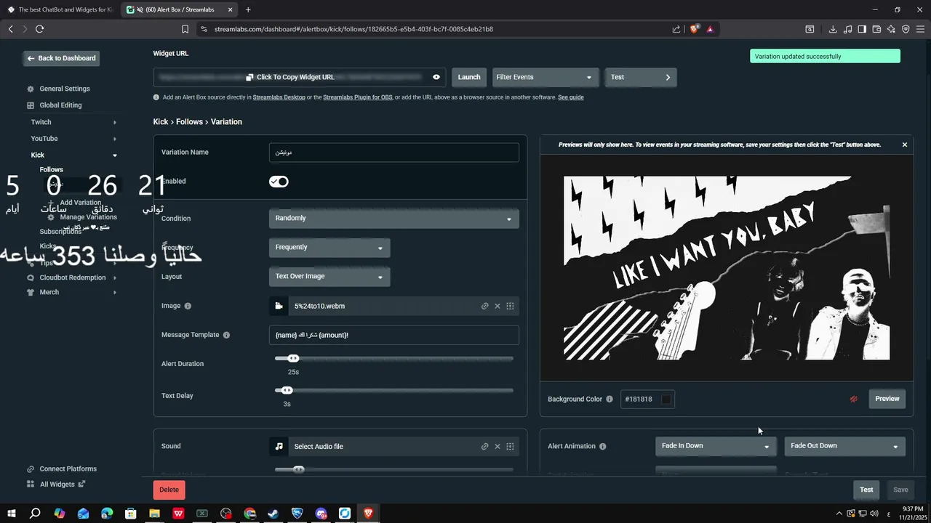Screen dimensions: 931x523
Task: Click the Brave Shields lion icon in address bar
Action: tap(694, 29)
